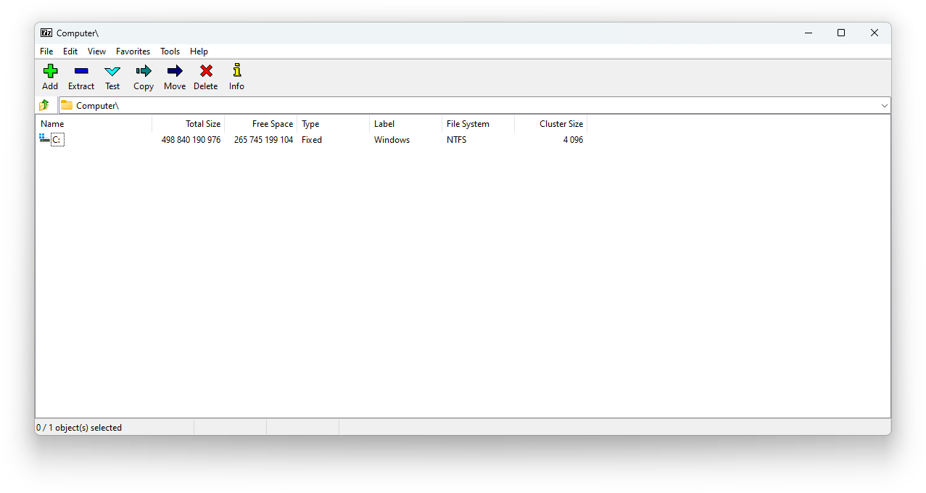Open the Help menu
926x493 pixels.
click(x=199, y=51)
